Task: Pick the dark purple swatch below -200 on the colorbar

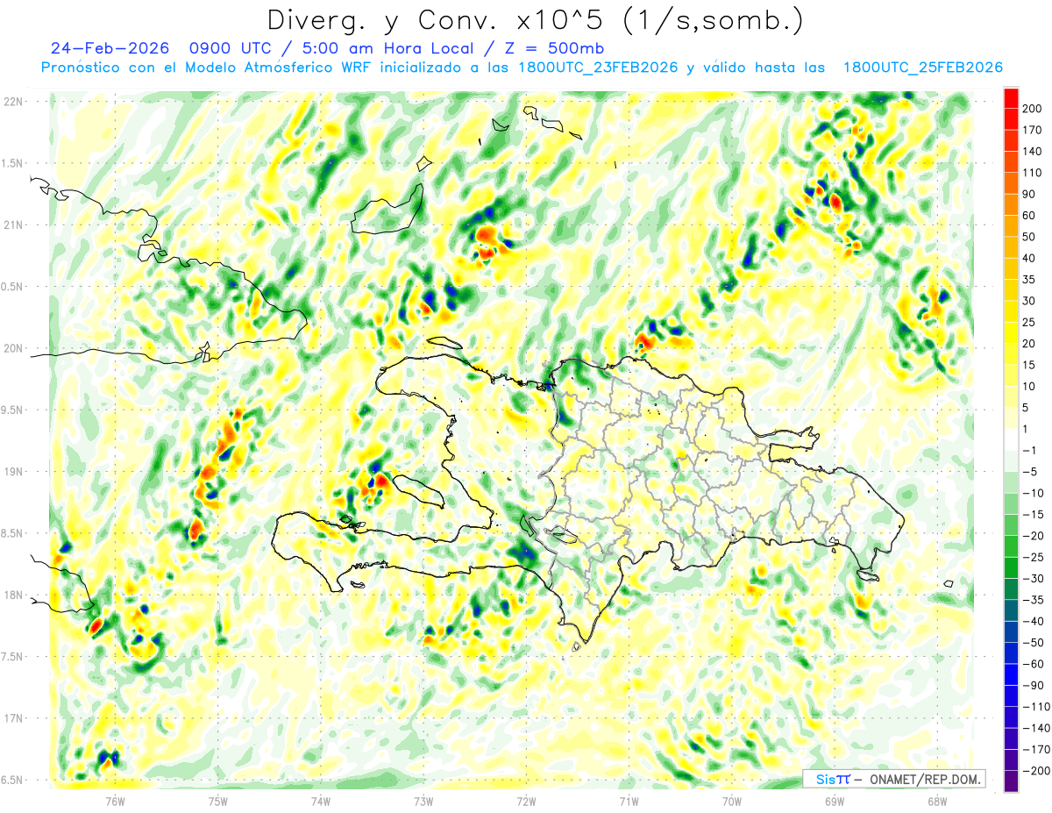Action: tap(1011, 781)
